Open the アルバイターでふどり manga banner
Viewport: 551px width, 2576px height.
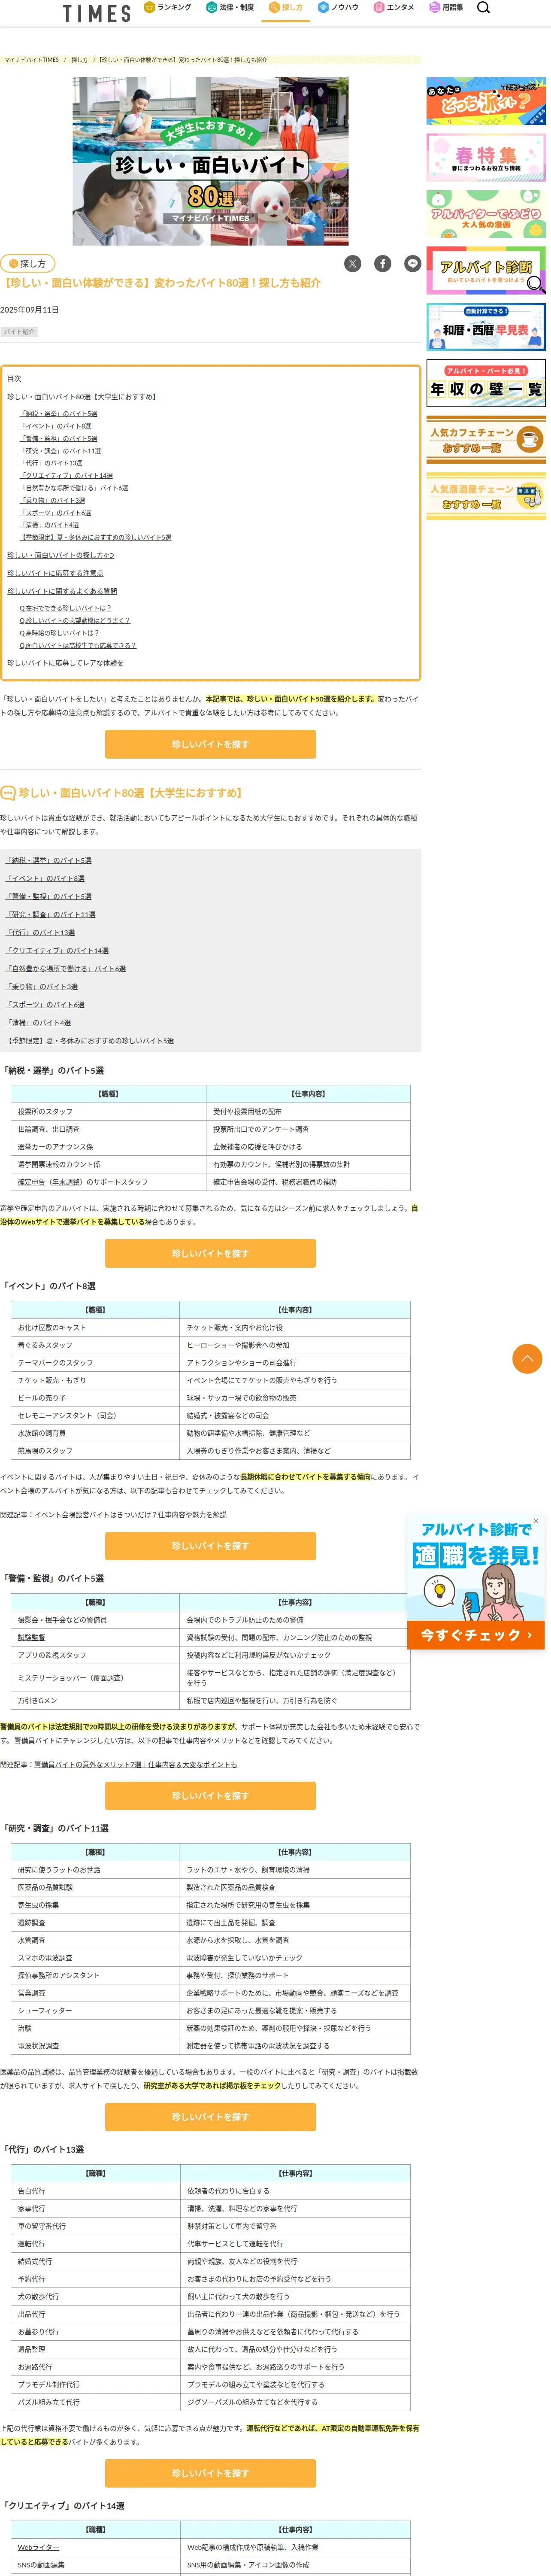[486, 213]
